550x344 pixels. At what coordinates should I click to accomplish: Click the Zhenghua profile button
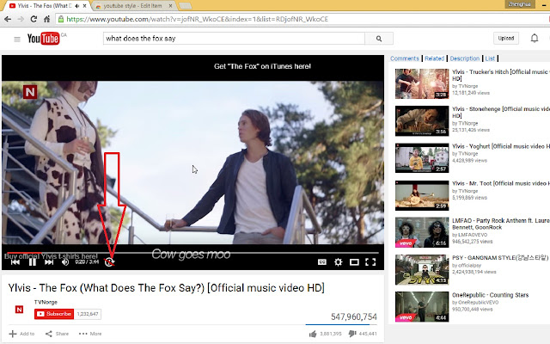519,4
